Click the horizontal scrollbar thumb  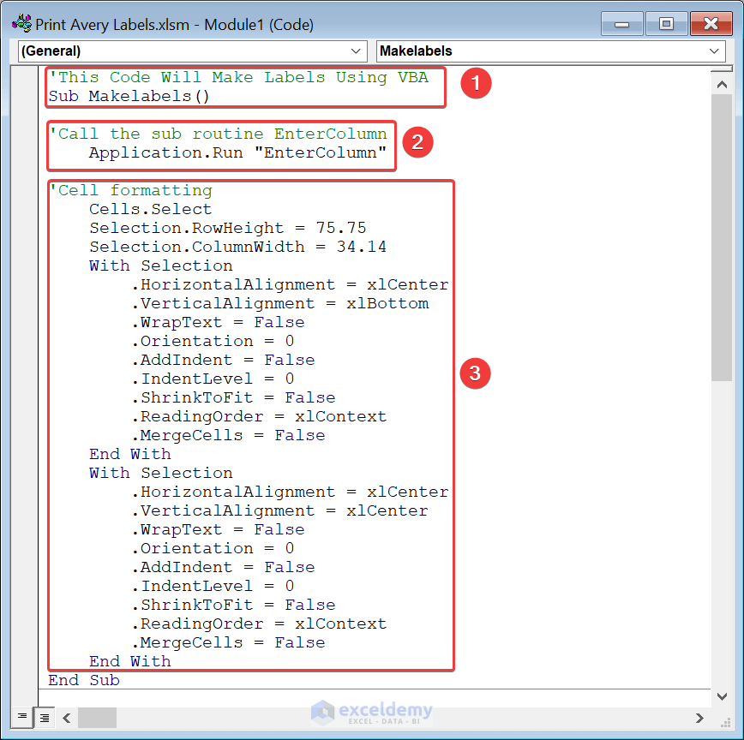(97, 718)
